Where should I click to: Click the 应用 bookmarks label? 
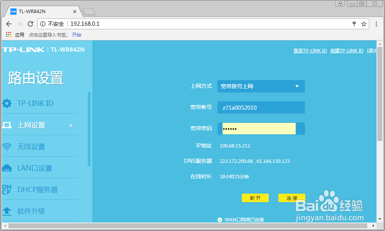click(19, 35)
